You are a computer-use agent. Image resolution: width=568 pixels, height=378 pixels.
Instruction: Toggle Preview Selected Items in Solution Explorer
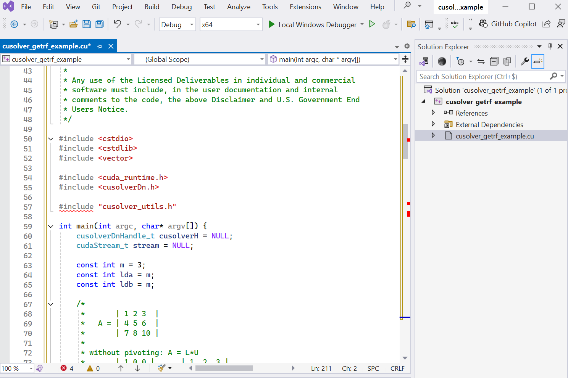[x=537, y=61]
